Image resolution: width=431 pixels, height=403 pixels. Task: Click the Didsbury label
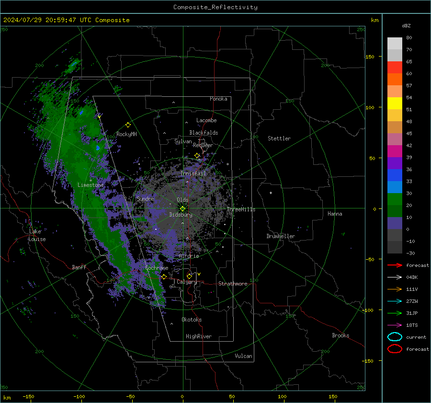(x=181, y=215)
